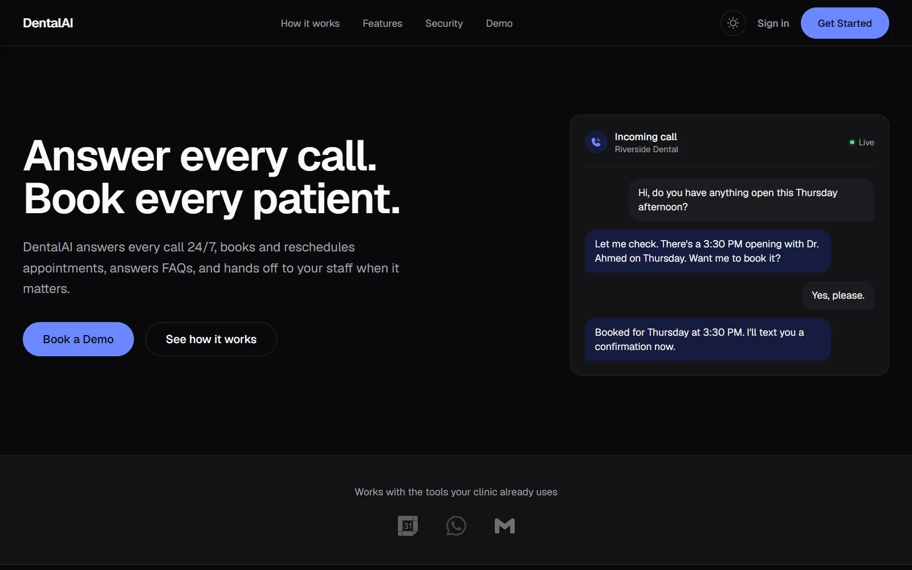Go to the Features section
Image resolution: width=912 pixels, height=570 pixels.
382,23
